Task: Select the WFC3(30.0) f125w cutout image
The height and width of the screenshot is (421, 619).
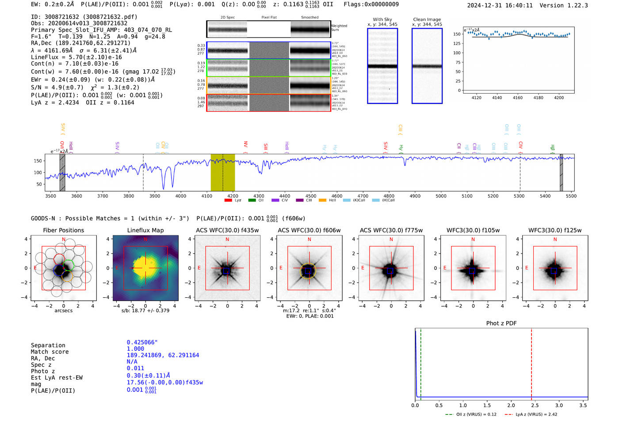Action: [555, 268]
